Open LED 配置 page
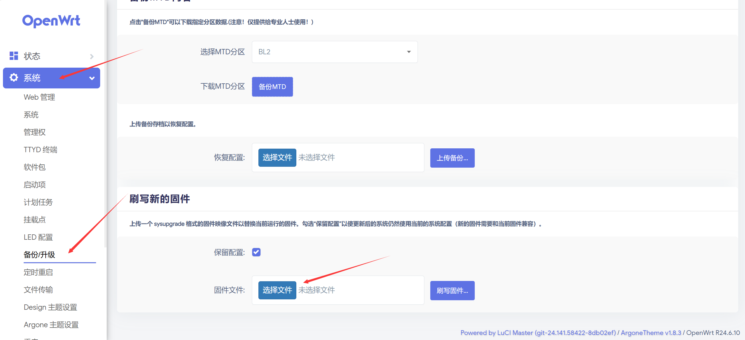Screen dimensions: 745x340 pos(38,237)
